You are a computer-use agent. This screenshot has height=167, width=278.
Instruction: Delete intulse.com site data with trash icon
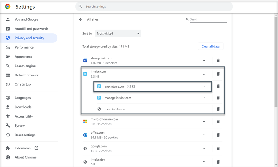click(218, 74)
